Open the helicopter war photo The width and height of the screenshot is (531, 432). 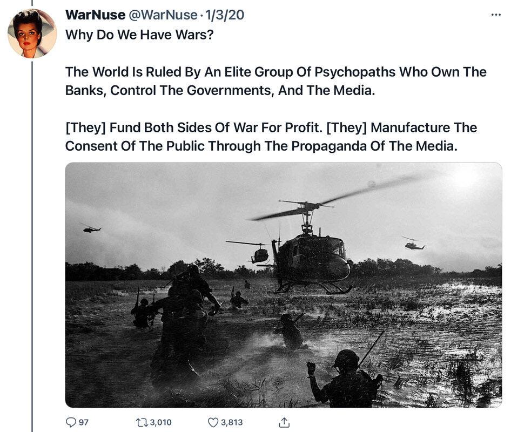point(284,285)
